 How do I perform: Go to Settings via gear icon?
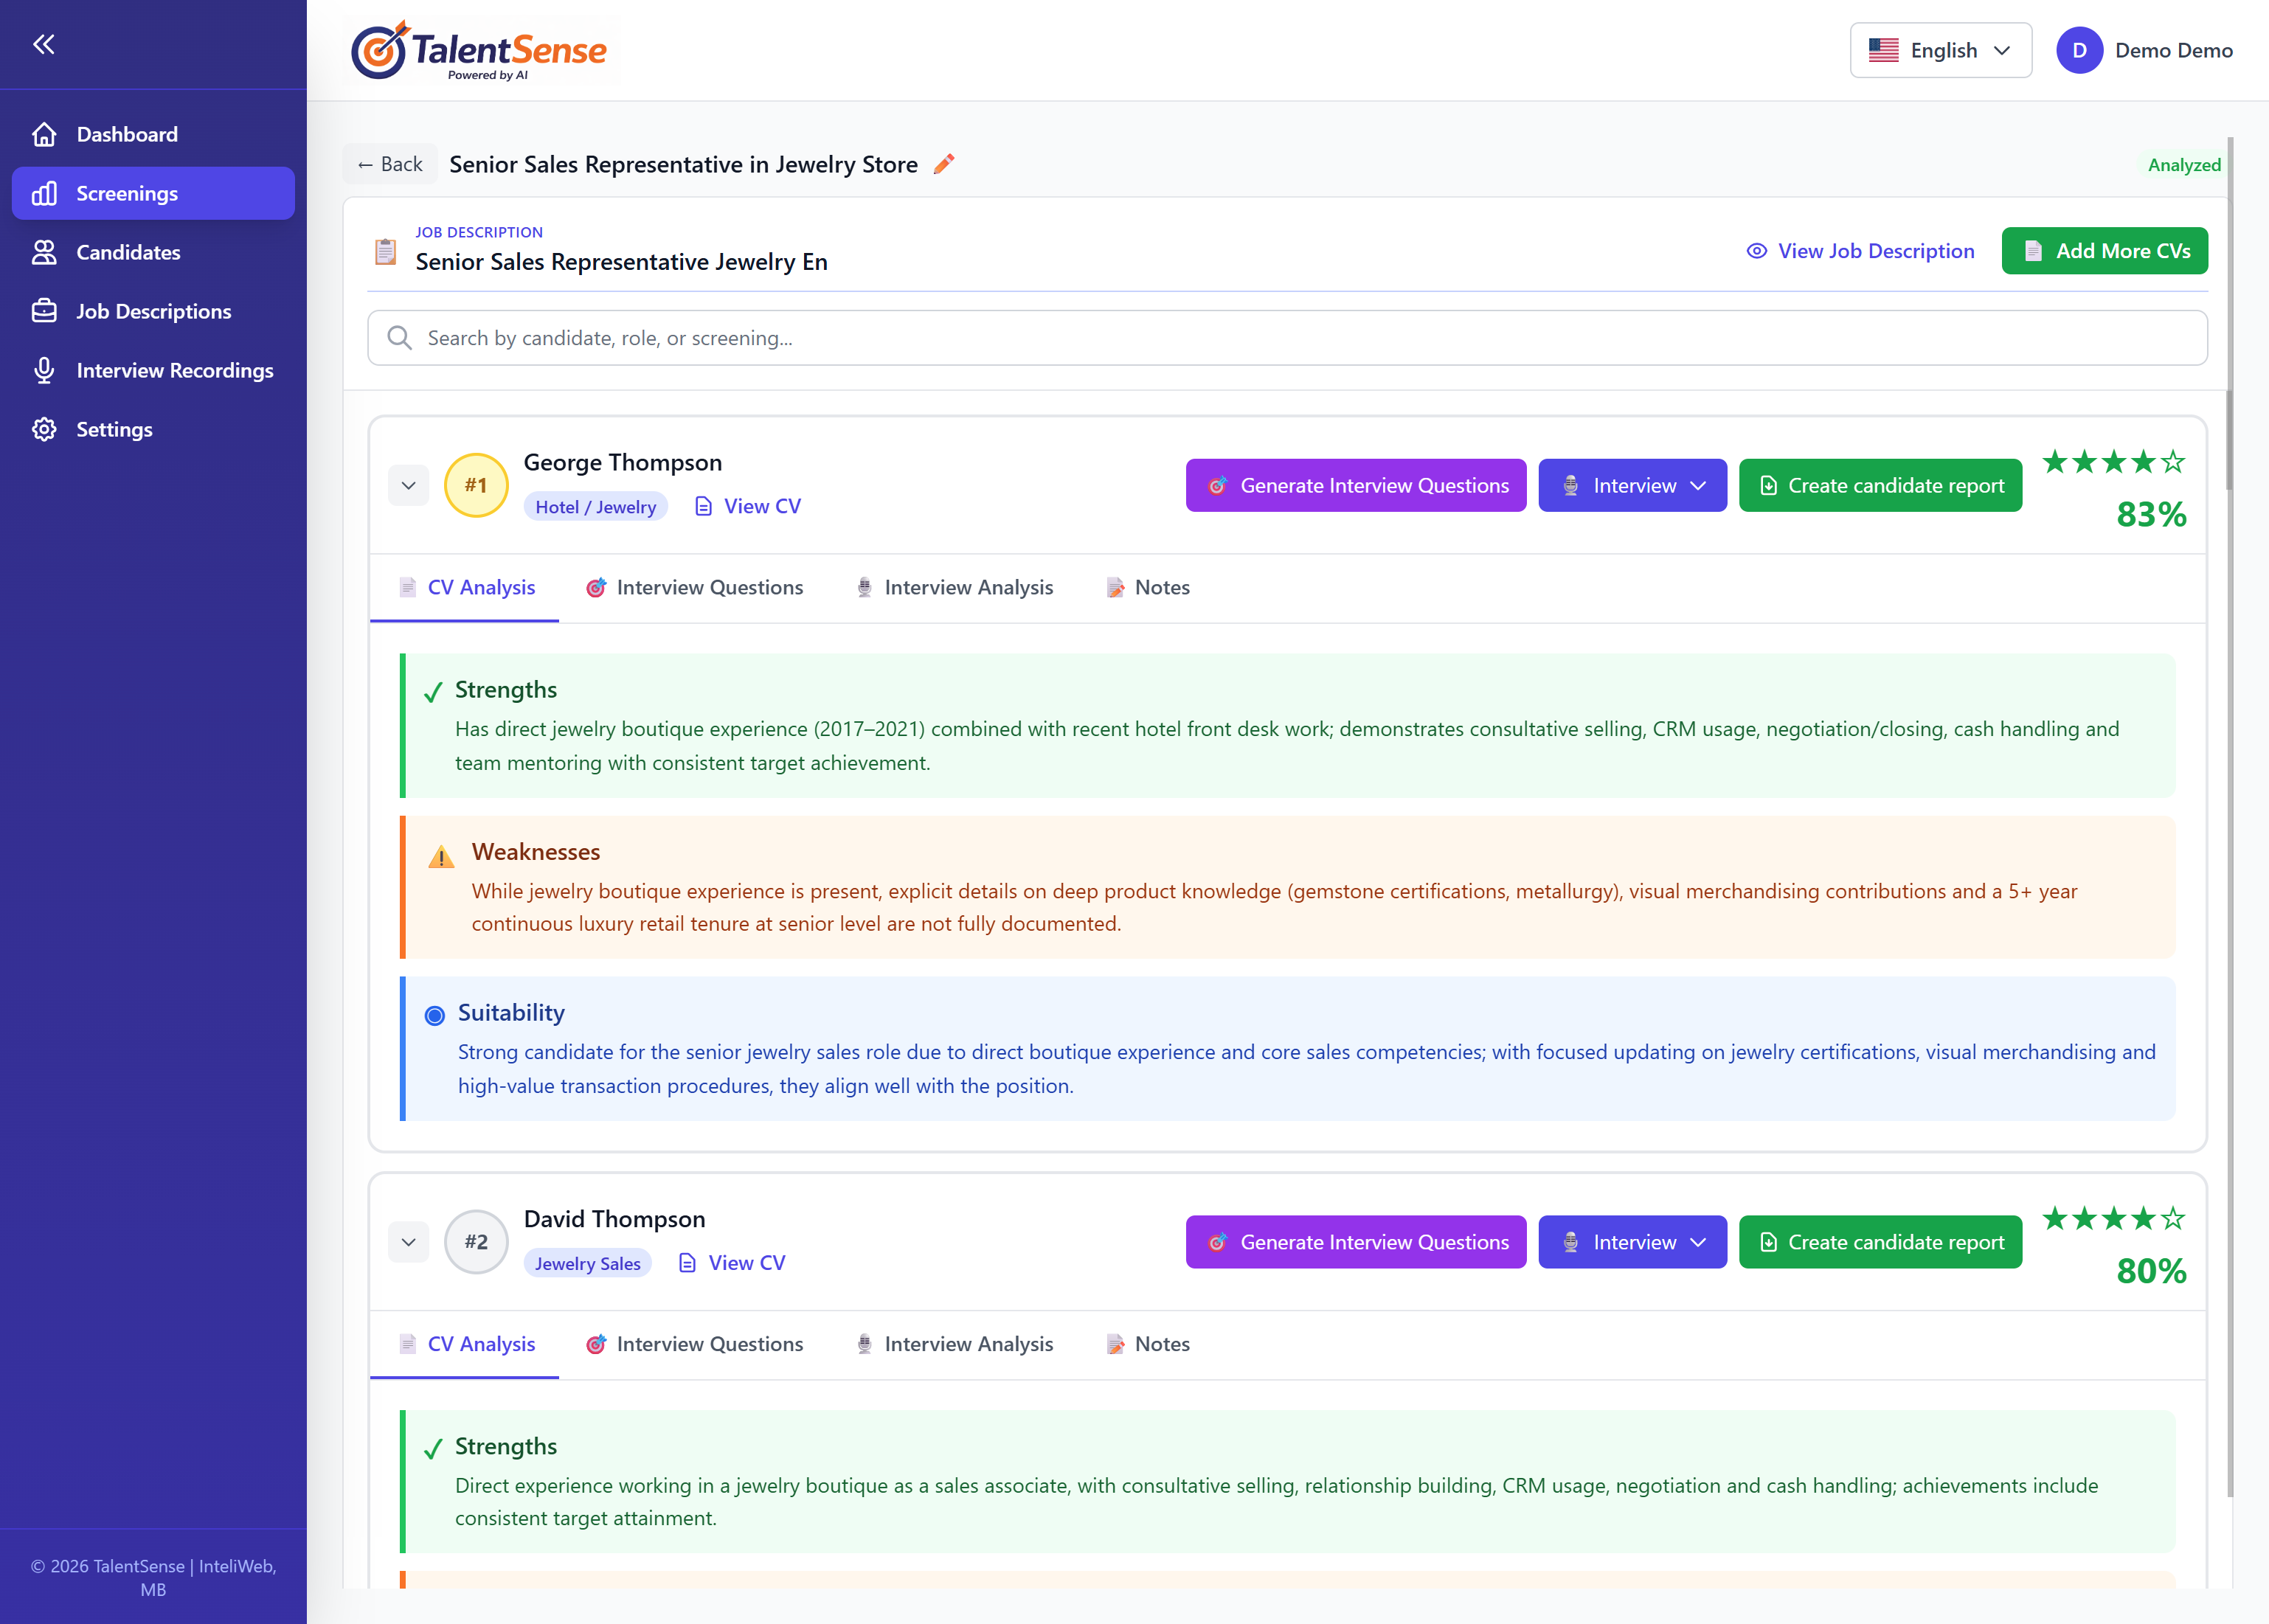43,429
